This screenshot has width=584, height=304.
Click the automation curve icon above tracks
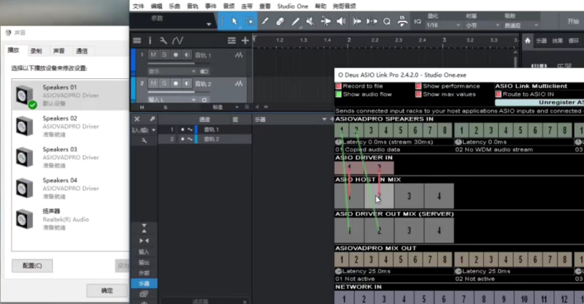click(x=177, y=40)
